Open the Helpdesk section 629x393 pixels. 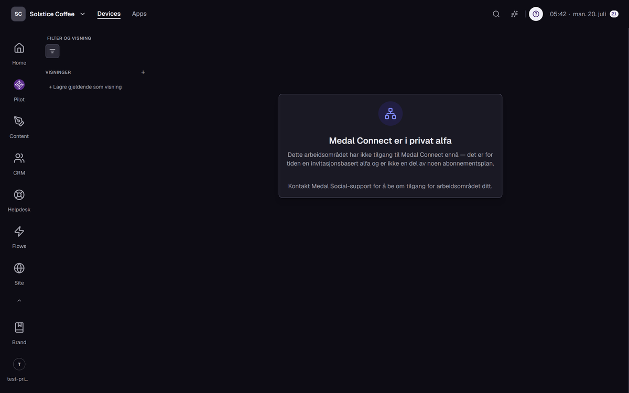tap(19, 200)
